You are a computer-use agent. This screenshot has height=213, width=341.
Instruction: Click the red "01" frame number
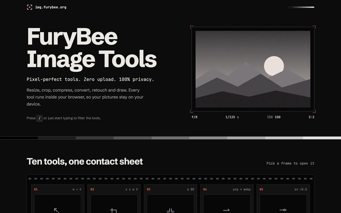click(36, 190)
